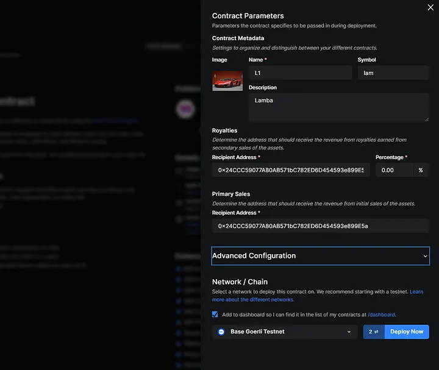Uncheck the Add to dashboard checkbox
This screenshot has height=370, width=439.
[x=215, y=315]
